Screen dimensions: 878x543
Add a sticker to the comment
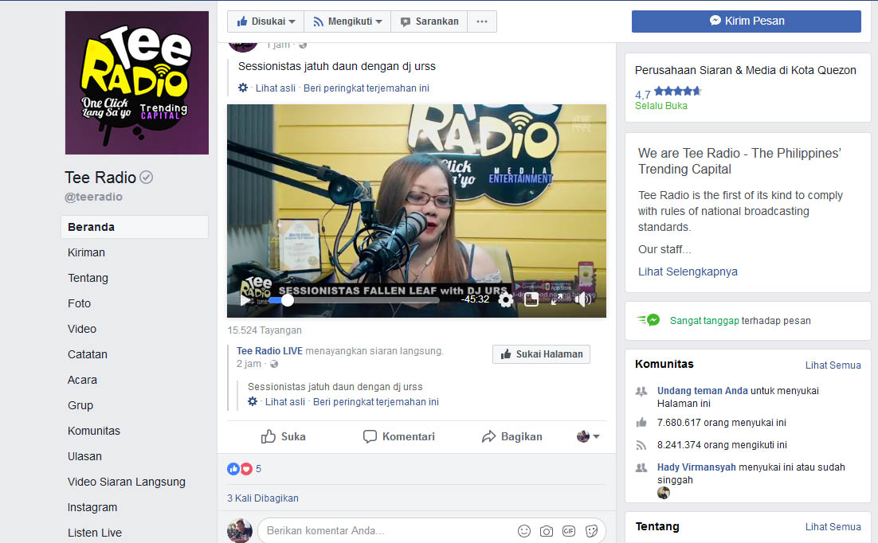pyautogui.click(x=591, y=531)
